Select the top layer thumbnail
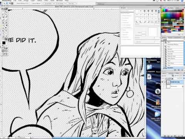Image resolution: width=185 pixels, height=139 pixels. click(x=168, y=82)
